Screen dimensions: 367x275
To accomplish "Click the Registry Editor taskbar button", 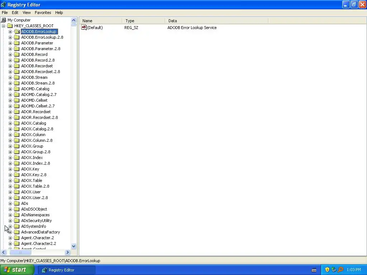I will (x=67, y=270).
